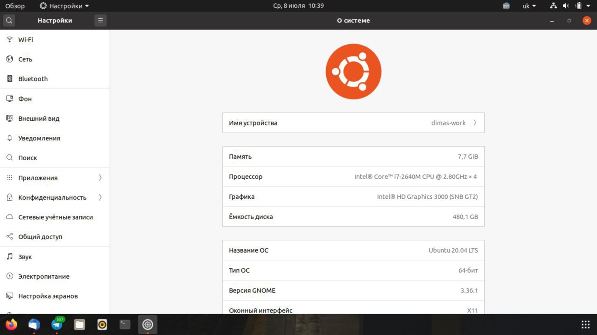Click the search icon in Settings header
The height and width of the screenshot is (335, 597).
[x=9, y=21]
